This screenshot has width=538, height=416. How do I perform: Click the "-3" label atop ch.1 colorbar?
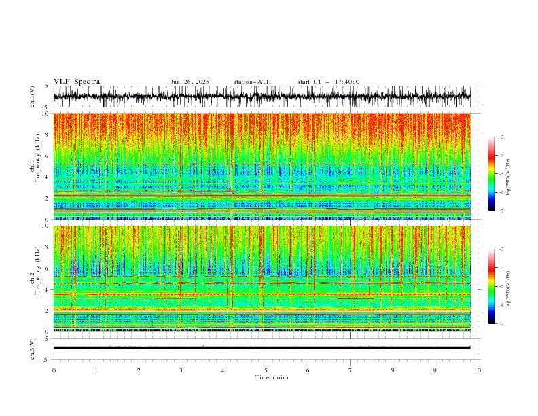(501, 137)
